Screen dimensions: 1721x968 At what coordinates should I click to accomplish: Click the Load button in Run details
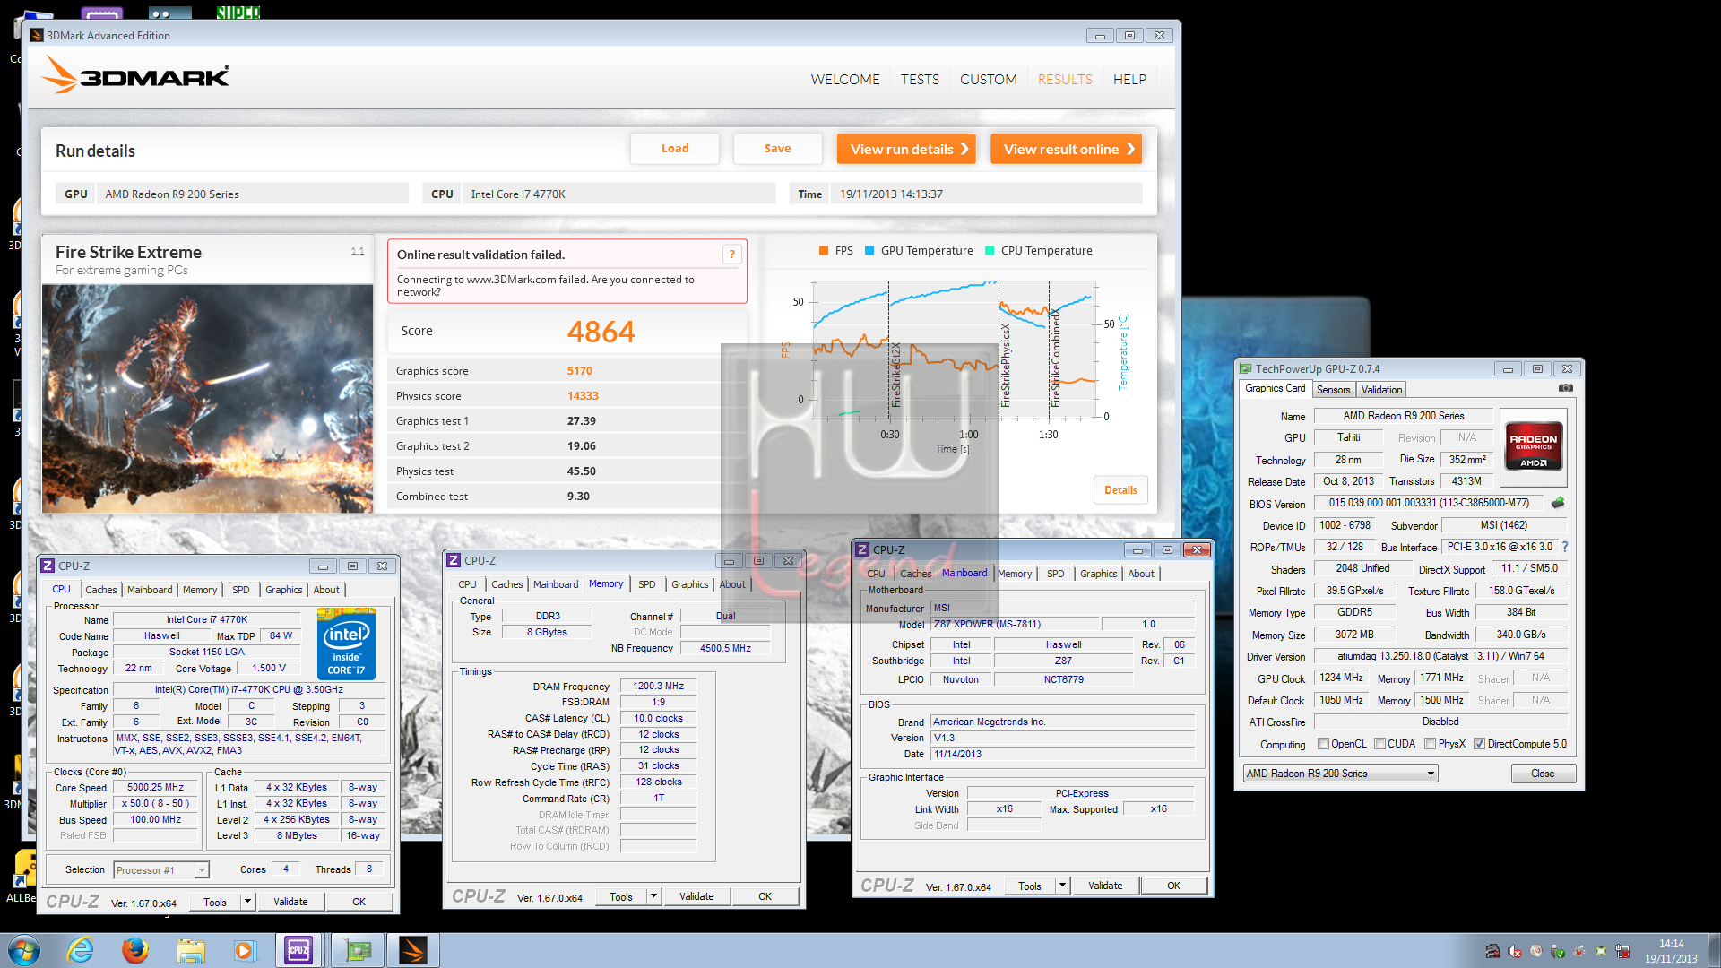675,149
